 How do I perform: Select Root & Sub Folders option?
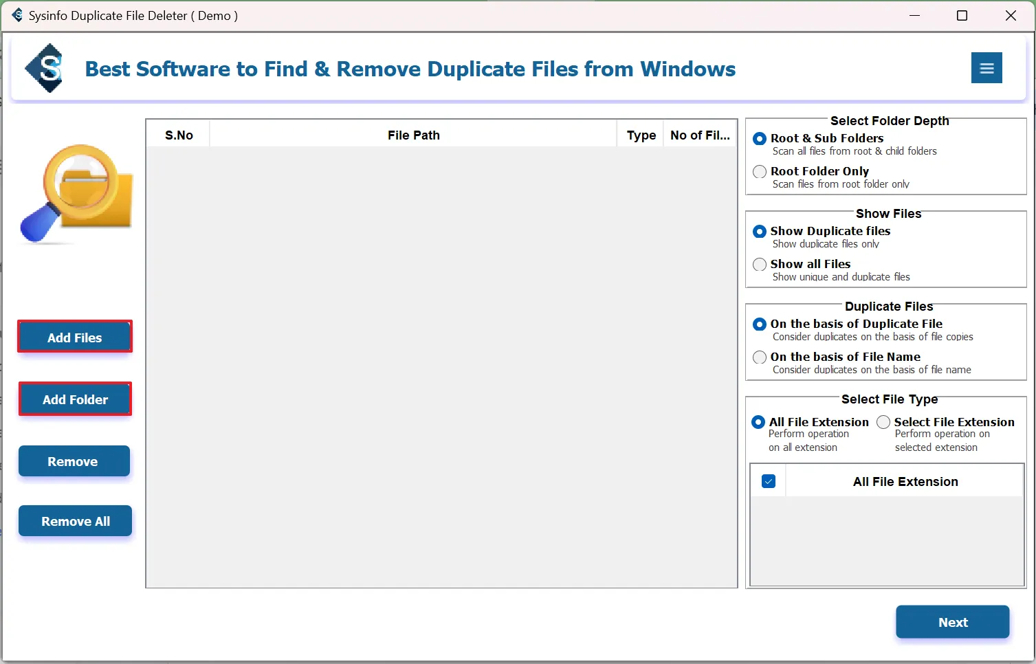tap(760, 139)
